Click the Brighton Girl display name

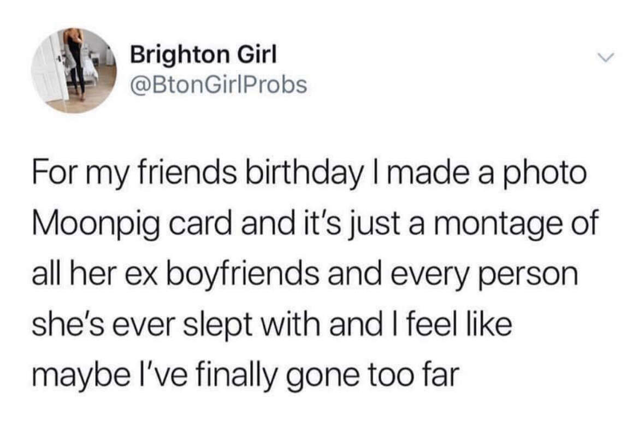[x=204, y=54]
